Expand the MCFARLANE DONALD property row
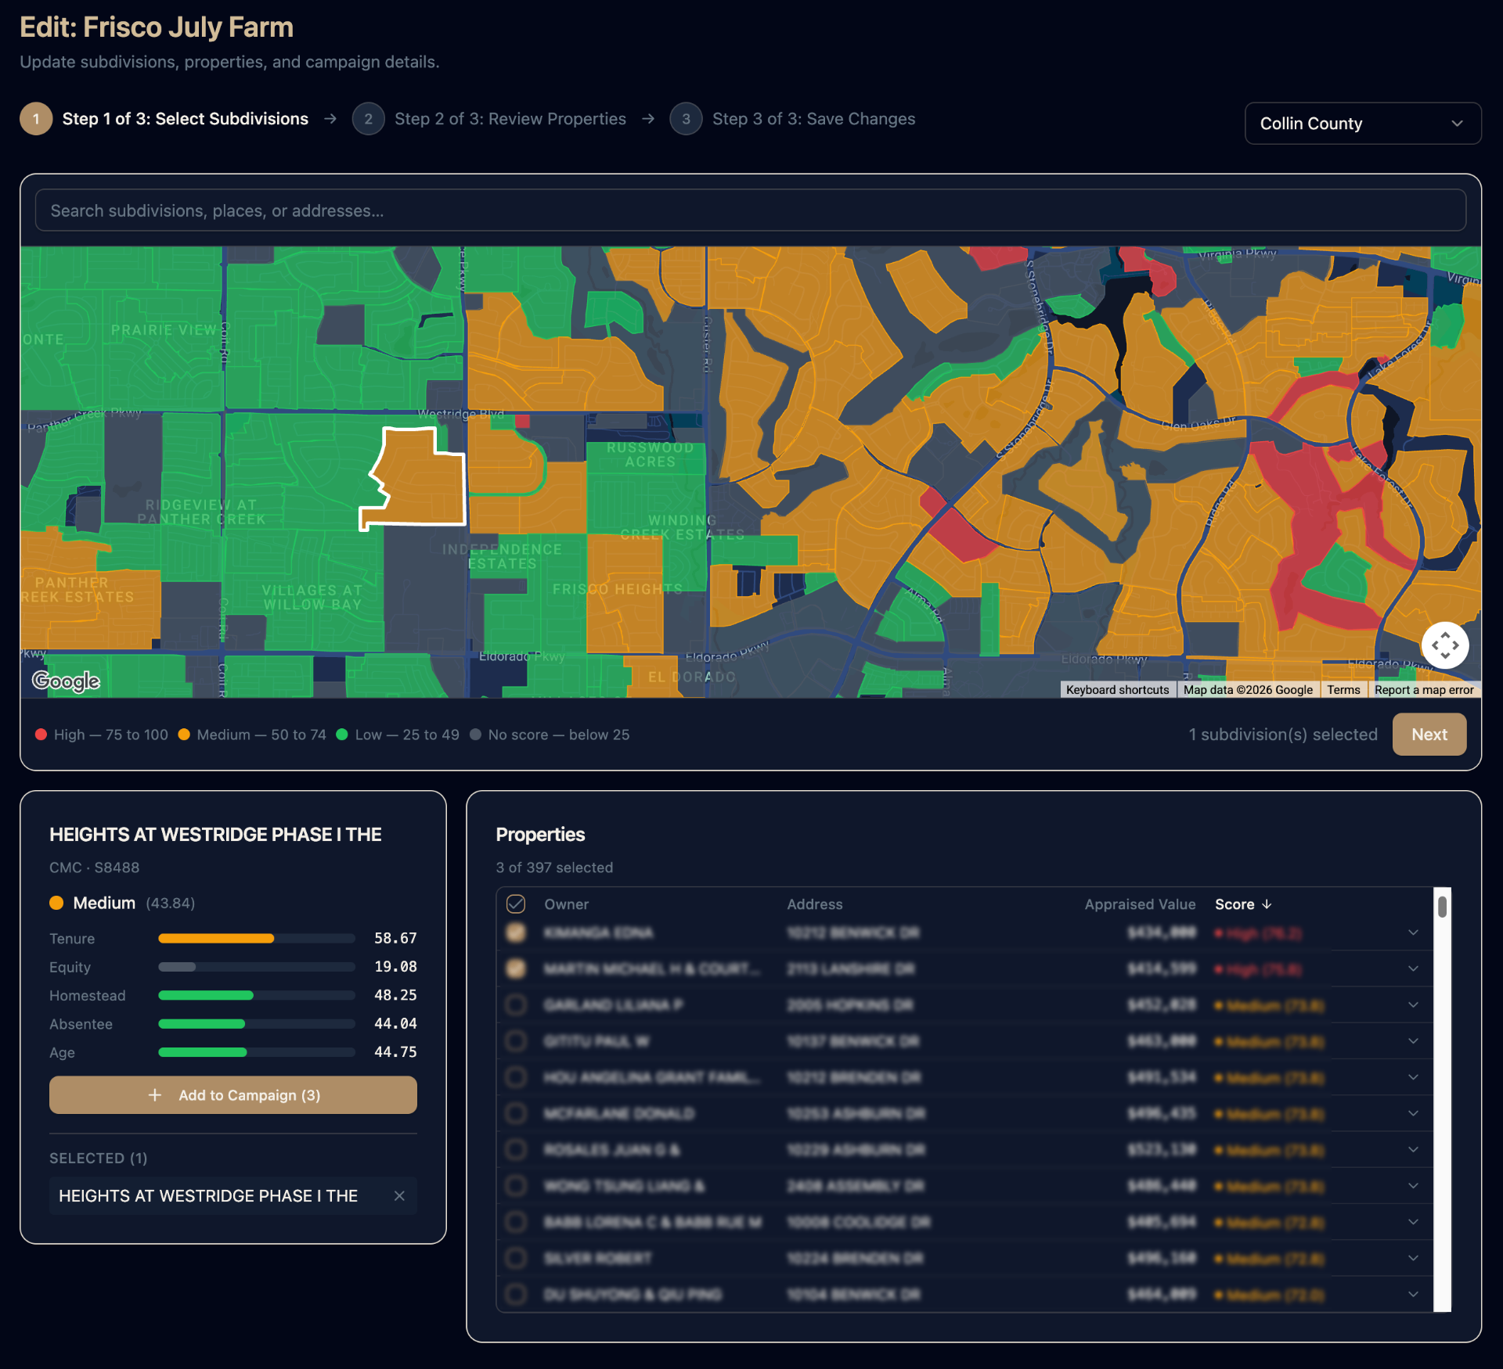Screen dimensions: 1503x1369 pyautogui.click(x=1413, y=1113)
